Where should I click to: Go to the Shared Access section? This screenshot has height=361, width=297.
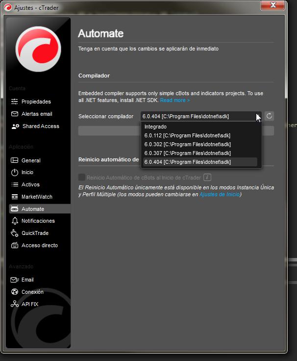tap(41, 126)
